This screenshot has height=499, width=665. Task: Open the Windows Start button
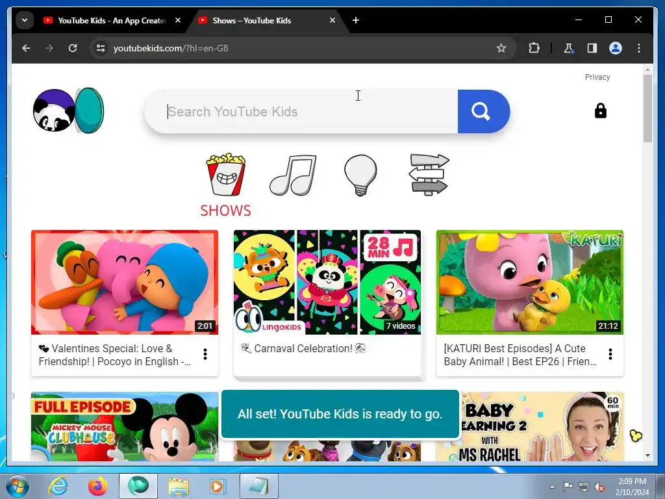pos(18,486)
